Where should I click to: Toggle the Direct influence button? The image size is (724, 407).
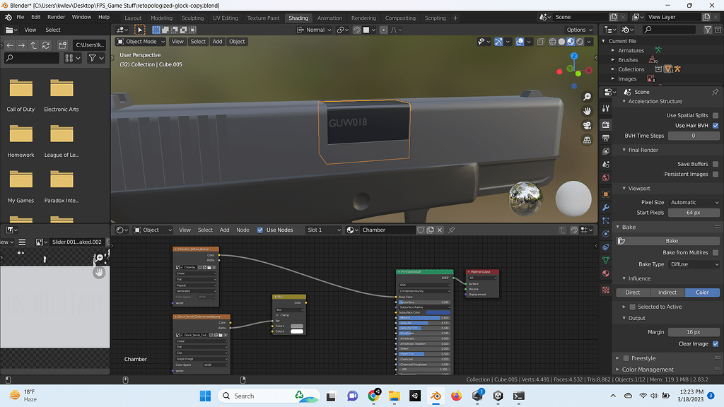633,293
